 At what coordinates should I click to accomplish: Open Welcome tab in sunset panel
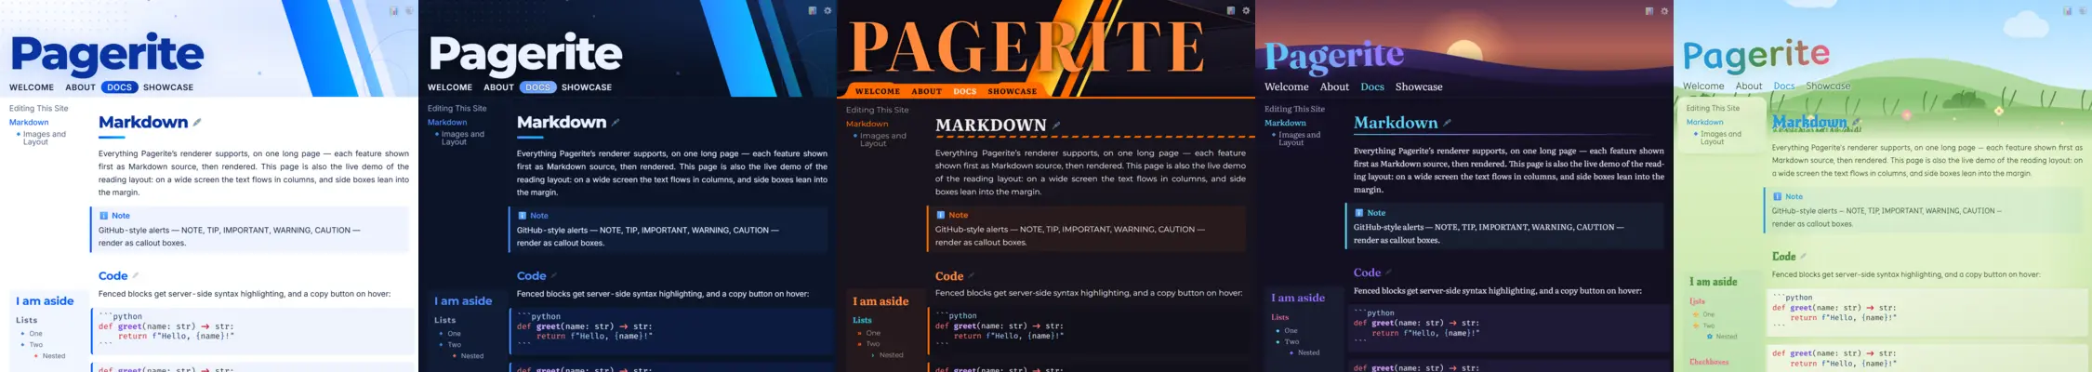click(1287, 86)
